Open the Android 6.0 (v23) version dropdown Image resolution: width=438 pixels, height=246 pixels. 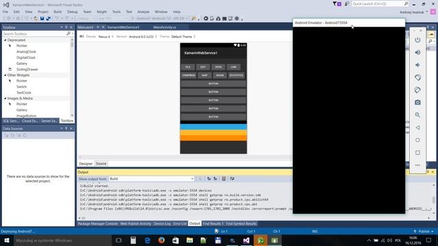click(142, 36)
